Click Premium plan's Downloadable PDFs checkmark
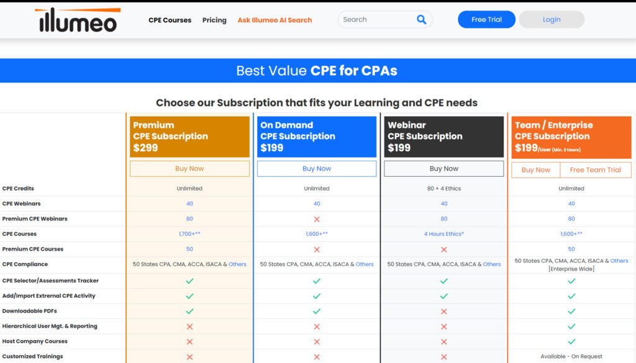 189,311
